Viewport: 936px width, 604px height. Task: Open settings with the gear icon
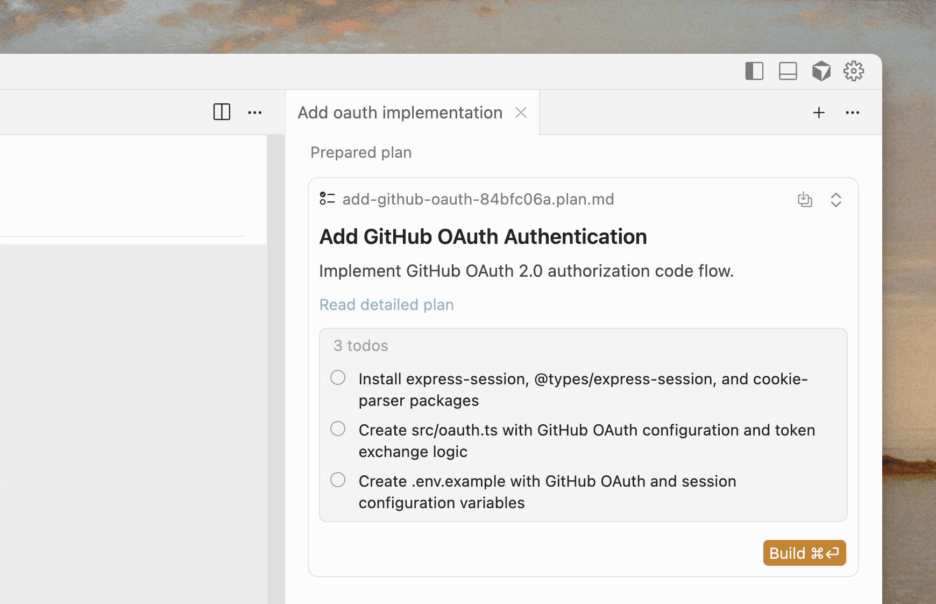[854, 71]
